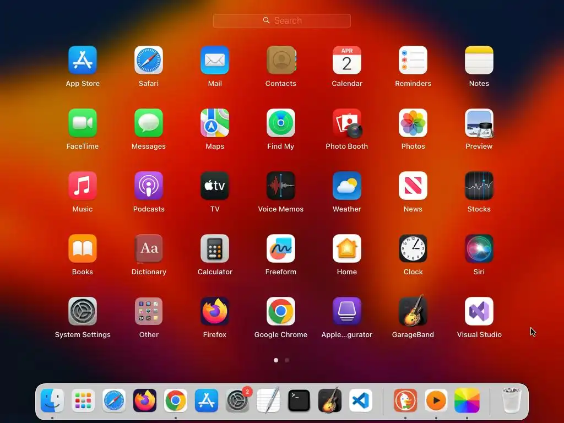Open the rainbow color wheel app in the Dock

[467, 400]
